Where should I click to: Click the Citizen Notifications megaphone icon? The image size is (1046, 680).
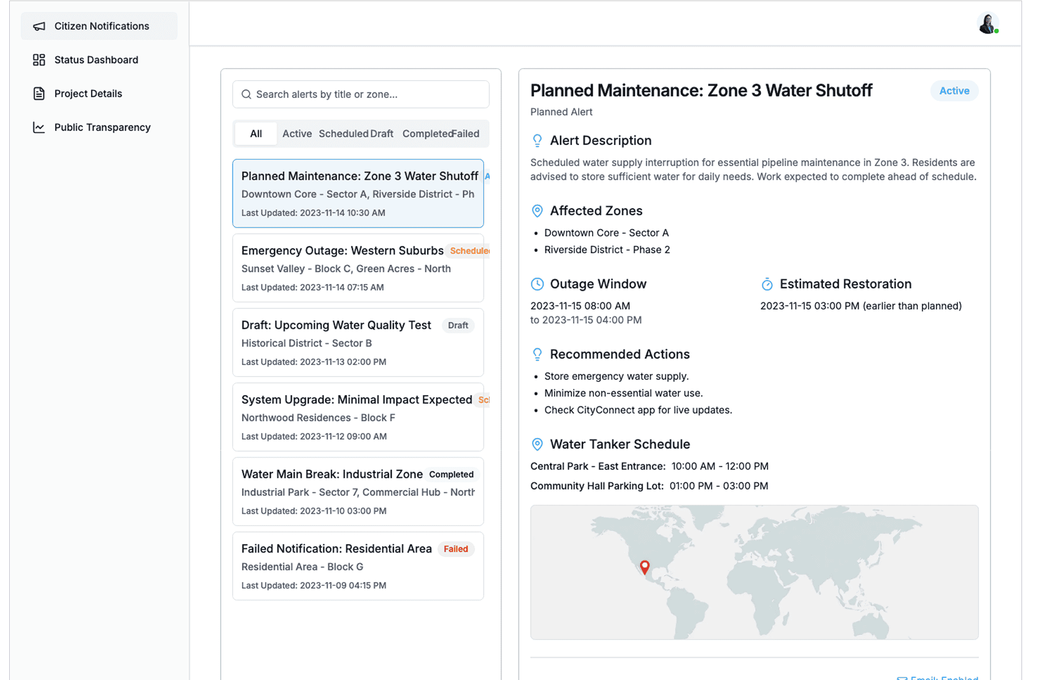39,26
